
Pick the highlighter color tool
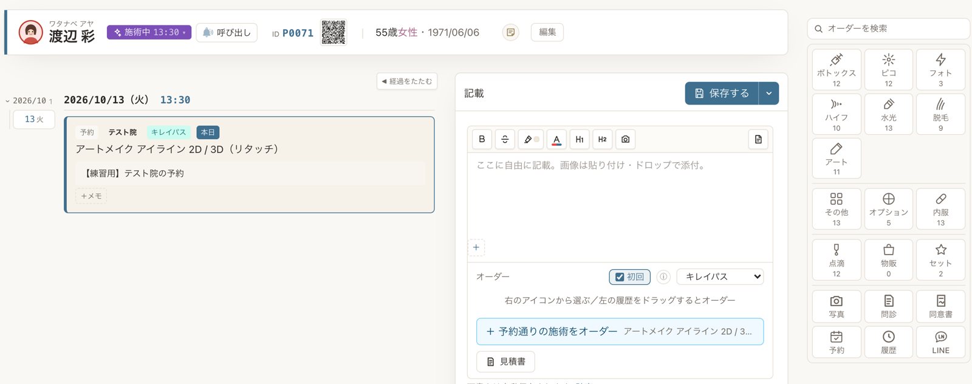point(530,139)
